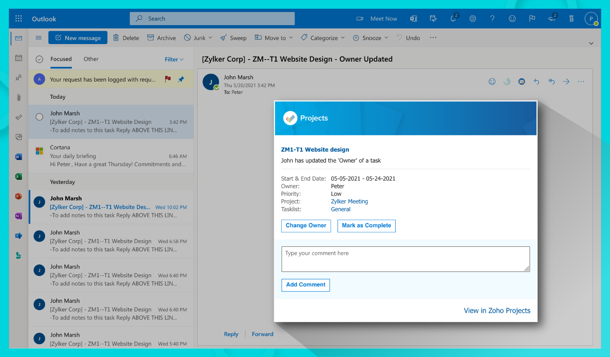Click the Forward arrow icon in message header
This screenshot has width=610, height=357.
pos(566,82)
